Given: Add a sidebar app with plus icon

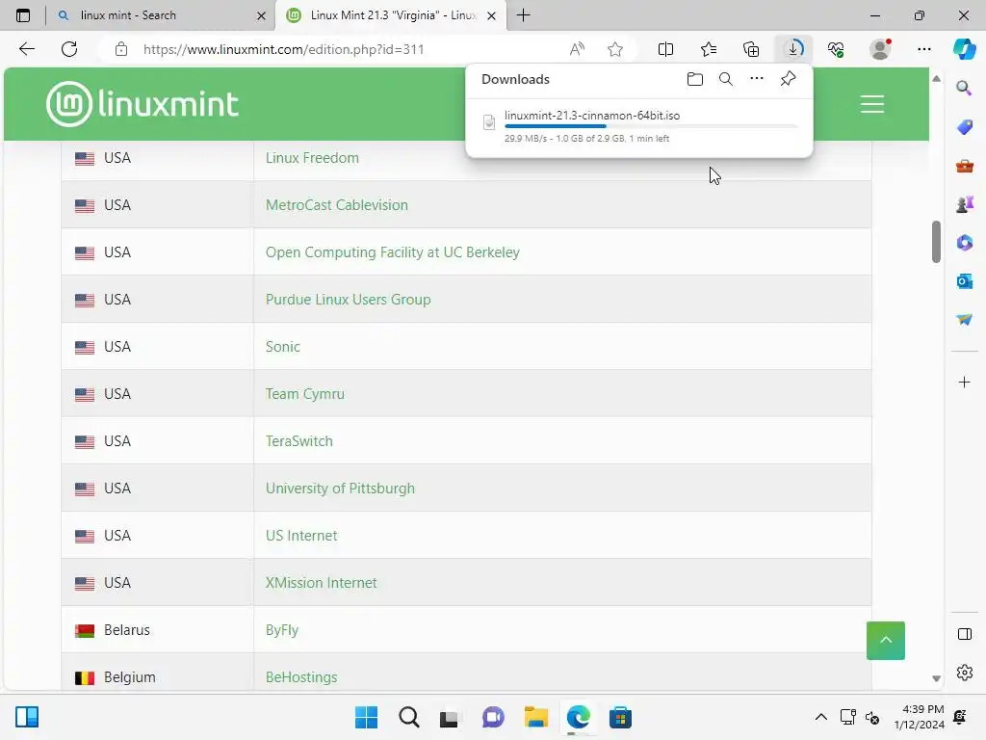Looking at the screenshot, I should point(964,382).
